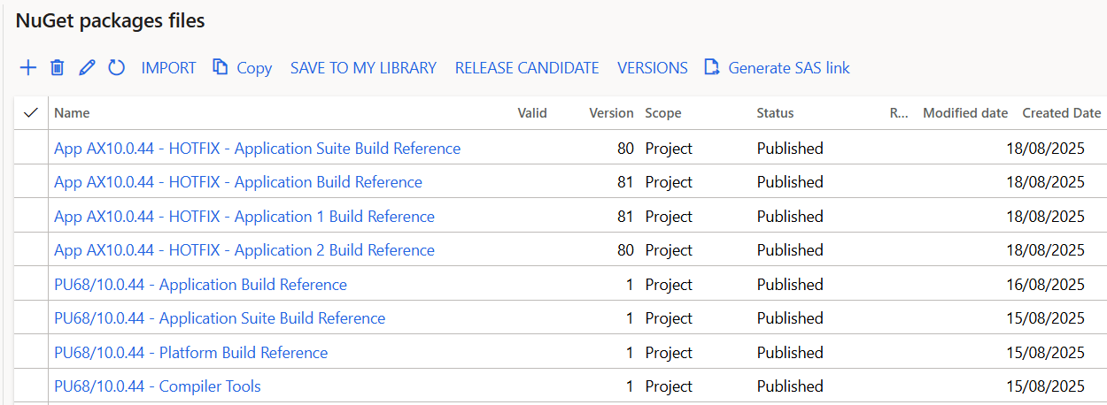Open the Version column header menu
The width and height of the screenshot is (1107, 405).
[x=611, y=113]
